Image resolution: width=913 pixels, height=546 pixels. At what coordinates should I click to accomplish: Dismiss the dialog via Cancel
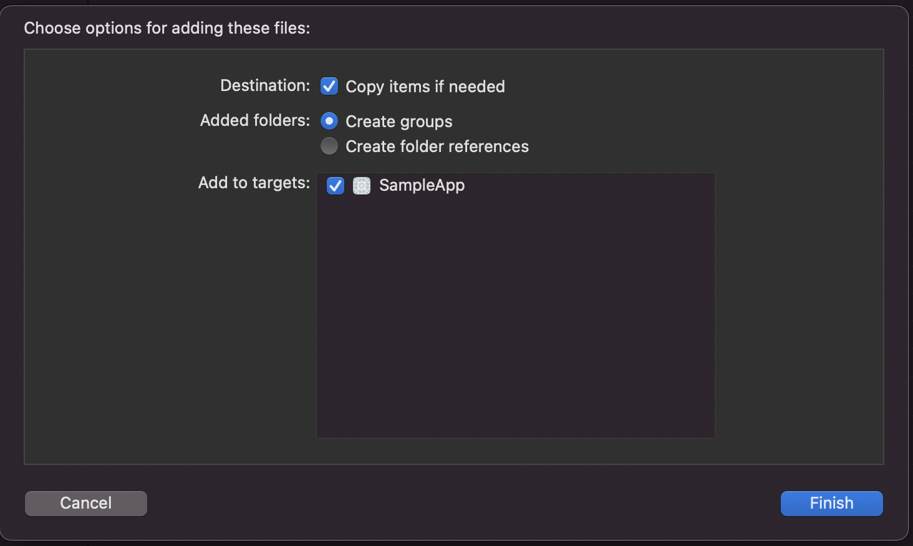[85, 503]
